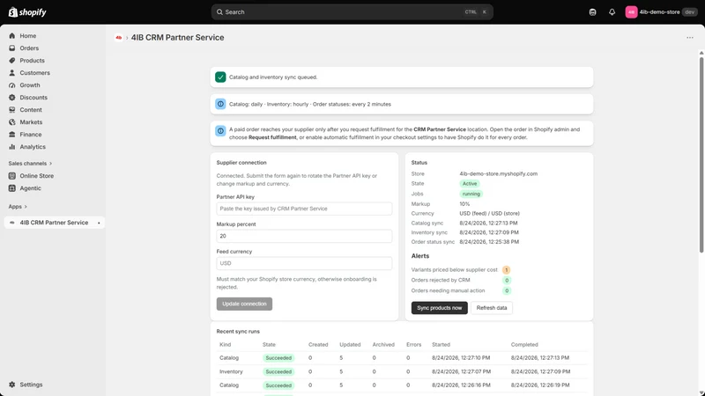Click the Markup percent field
This screenshot has height=396, width=705.
click(x=304, y=236)
